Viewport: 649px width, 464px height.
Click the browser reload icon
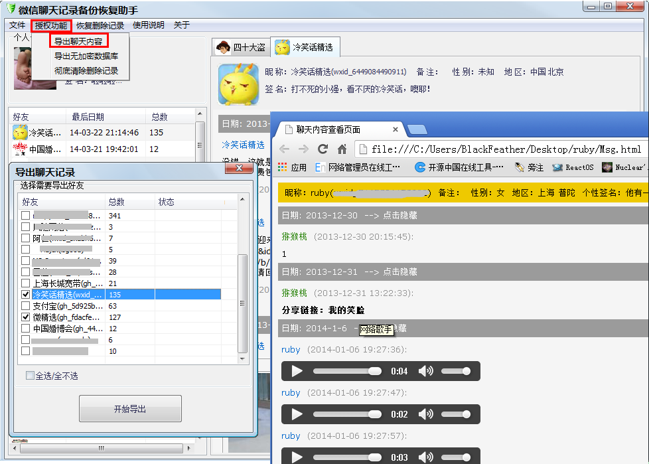[x=323, y=149]
